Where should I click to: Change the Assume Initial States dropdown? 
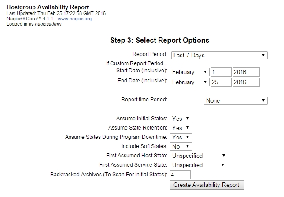click(x=181, y=119)
